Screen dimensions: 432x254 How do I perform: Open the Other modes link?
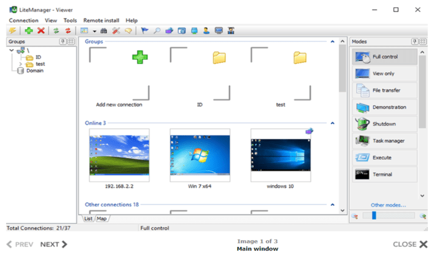pos(388,205)
